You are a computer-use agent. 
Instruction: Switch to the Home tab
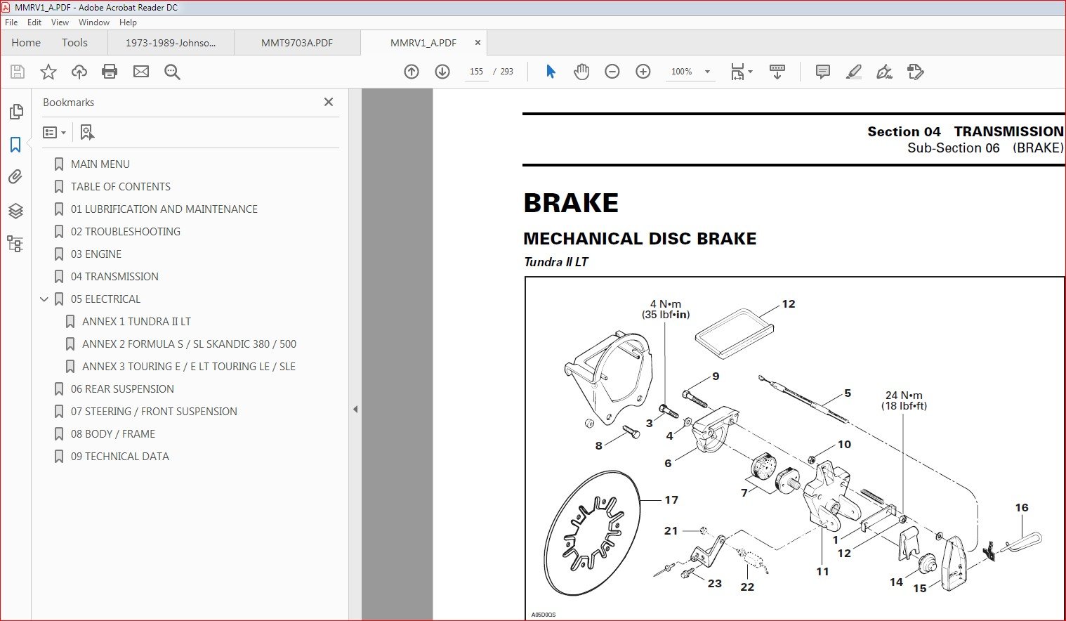click(26, 43)
